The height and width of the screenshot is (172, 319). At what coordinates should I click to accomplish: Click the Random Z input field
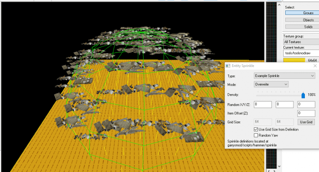306,104
